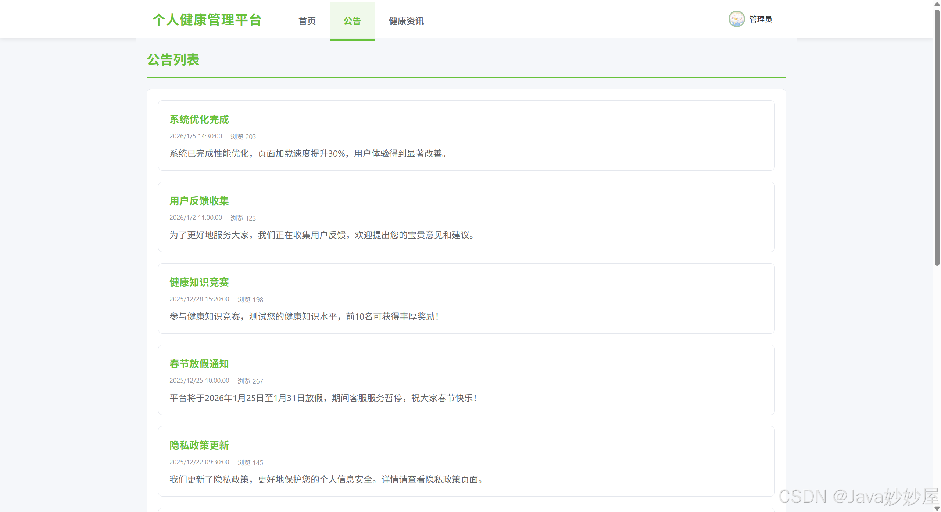The height and width of the screenshot is (512, 941).
Task: Open the 隐私政策更新 announcement
Action: pyautogui.click(x=199, y=445)
